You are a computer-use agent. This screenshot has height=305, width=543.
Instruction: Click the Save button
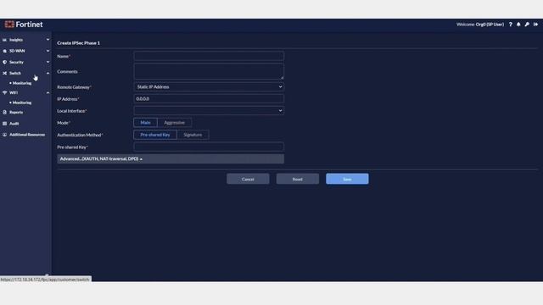click(x=347, y=179)
